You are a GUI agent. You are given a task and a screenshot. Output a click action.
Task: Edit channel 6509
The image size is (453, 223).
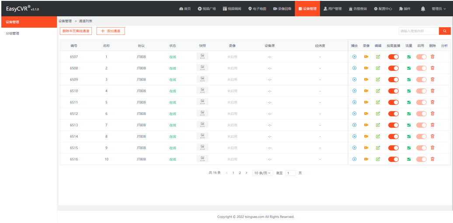point(378,80)
